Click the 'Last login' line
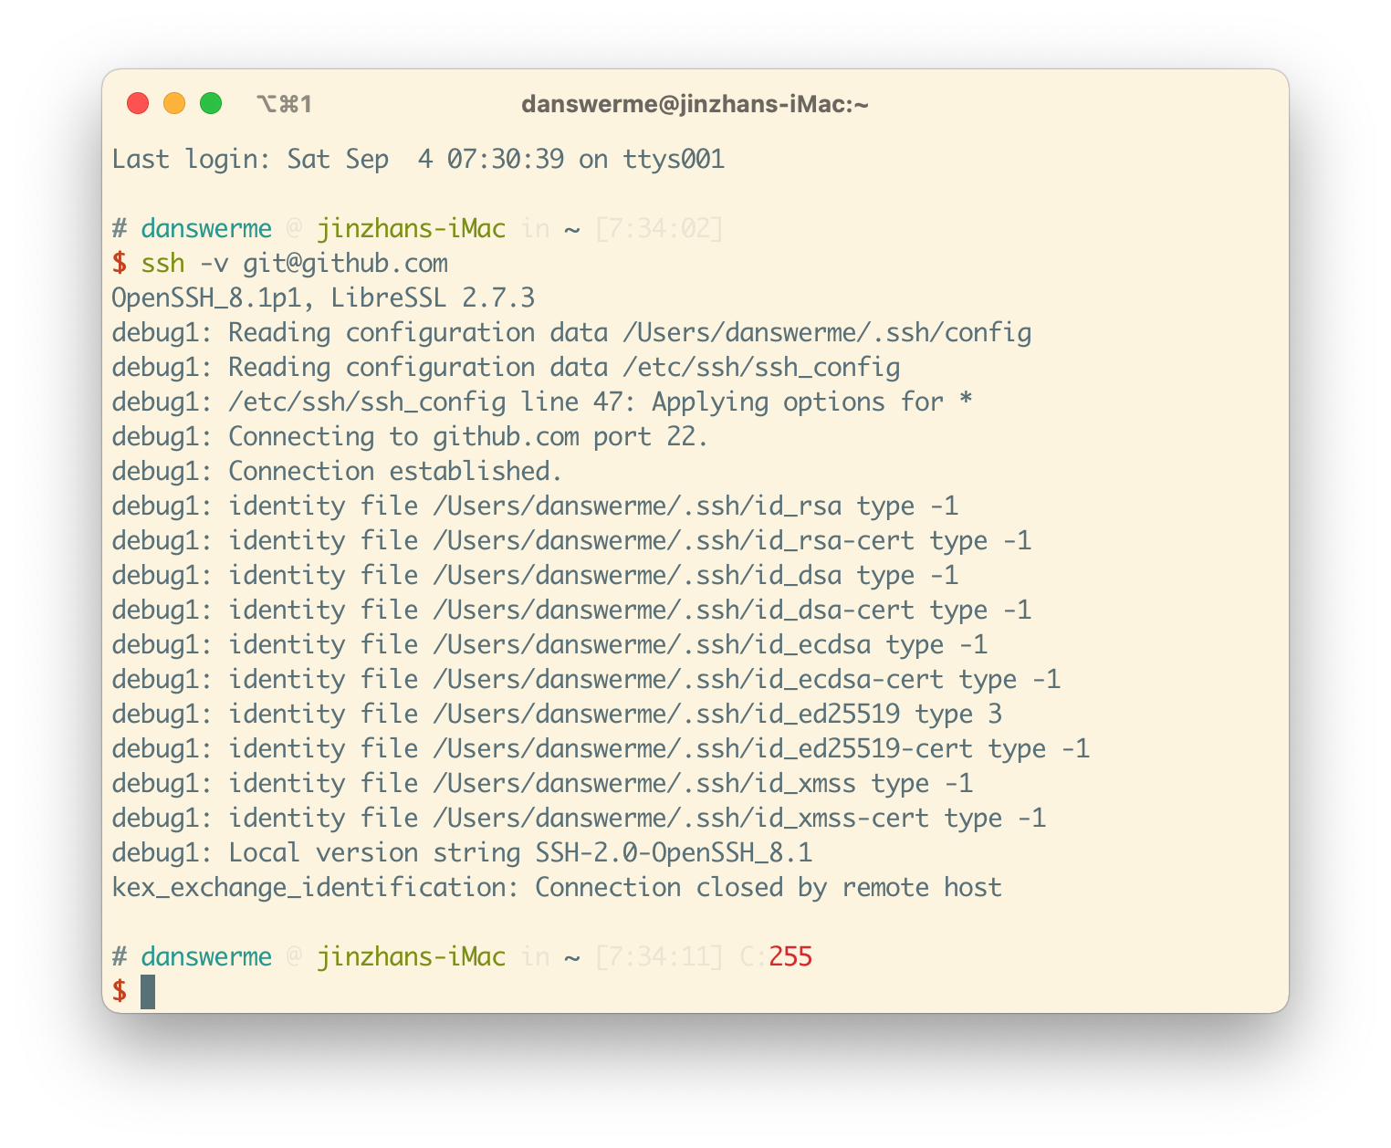This screenshot has height=1148, width=1391. [x=417, y=160]
